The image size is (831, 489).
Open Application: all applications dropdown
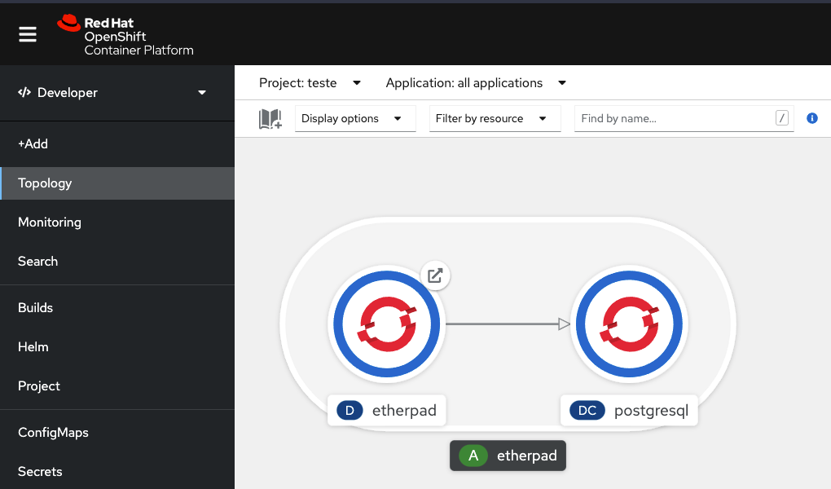click(x=476, y=83)
